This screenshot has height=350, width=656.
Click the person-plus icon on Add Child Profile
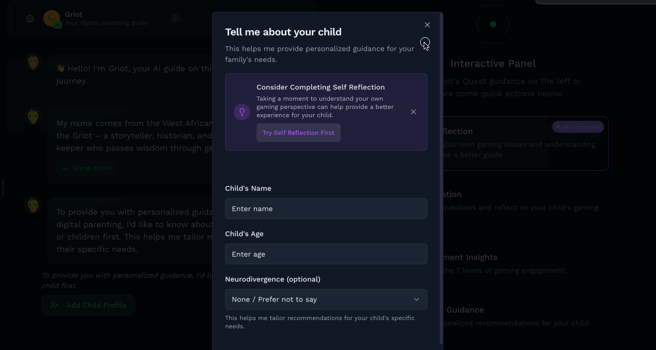(54, 306)
